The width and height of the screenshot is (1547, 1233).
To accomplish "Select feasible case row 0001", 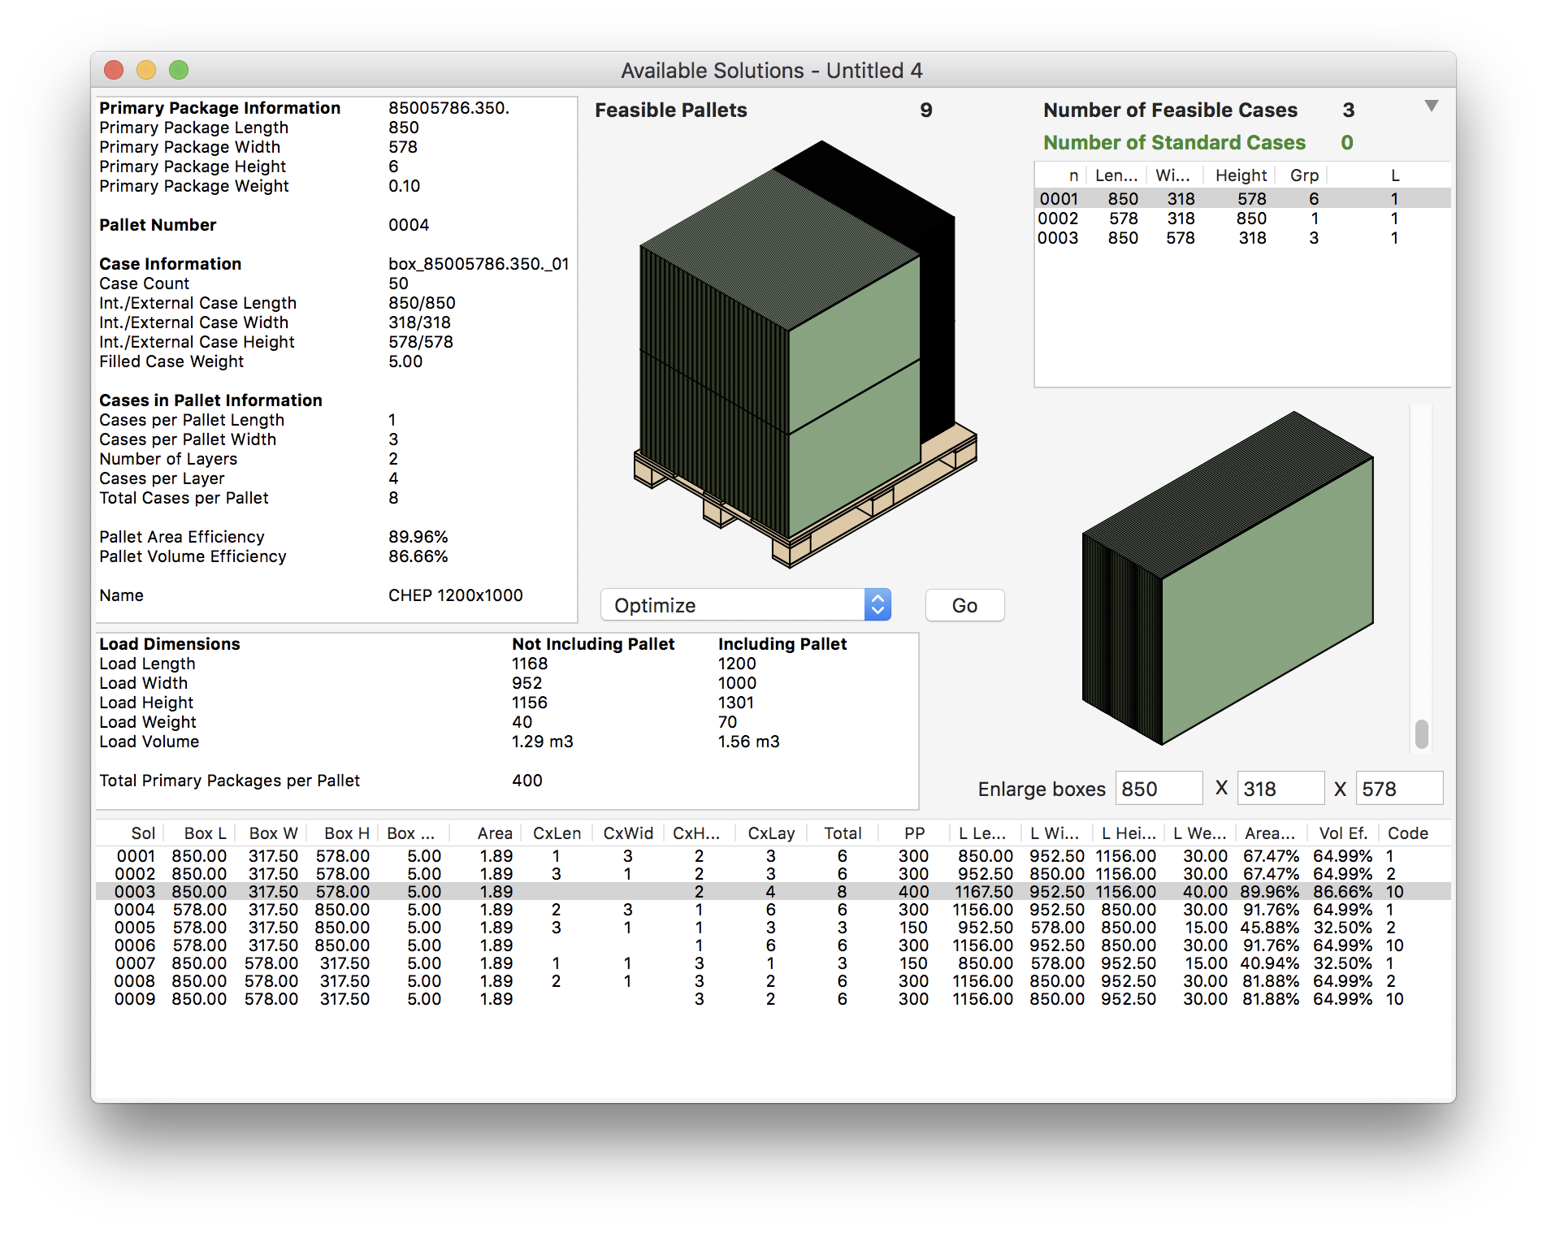I will pyautogui.click(x=1242, y=199).
